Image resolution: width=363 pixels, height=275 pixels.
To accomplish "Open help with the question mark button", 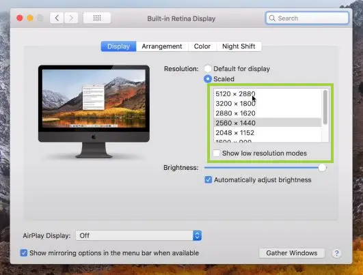I will coord(336,253).
